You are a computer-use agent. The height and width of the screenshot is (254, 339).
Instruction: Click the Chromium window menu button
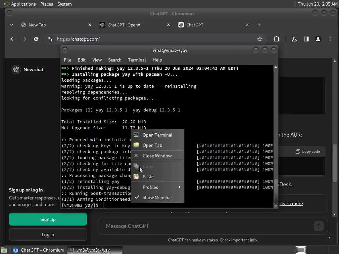coord(9,13)
